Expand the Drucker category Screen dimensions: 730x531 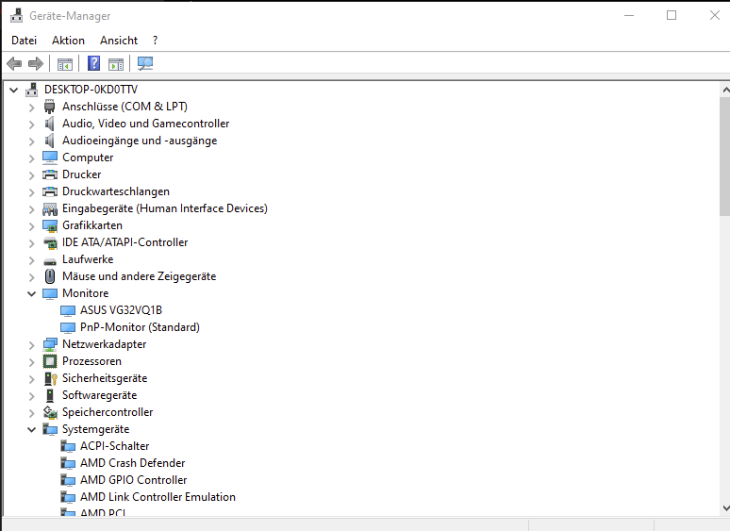(32, 175)
